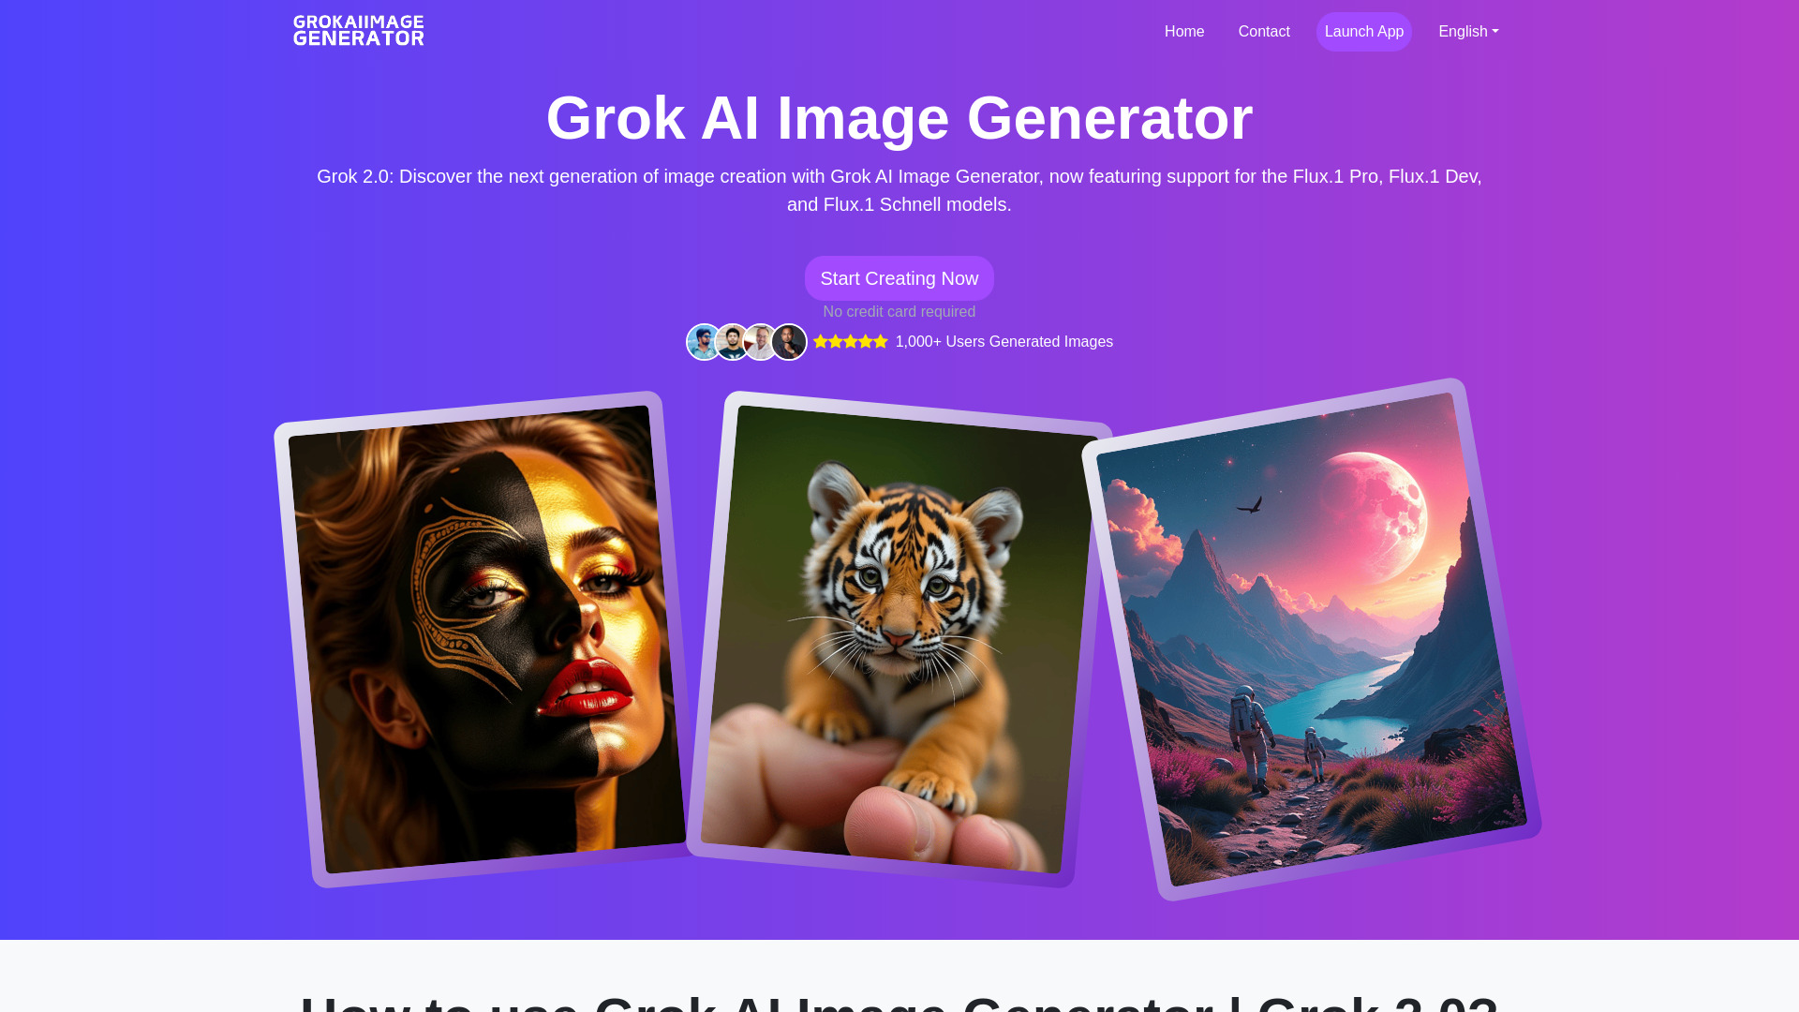
Task: Open the English language dropdown
Action: [x=1468, y=31]
